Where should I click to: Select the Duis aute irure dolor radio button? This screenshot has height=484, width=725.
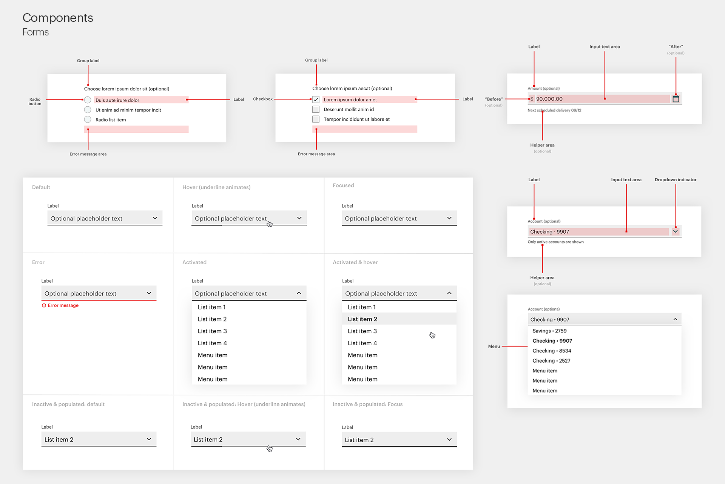point(88,100)
